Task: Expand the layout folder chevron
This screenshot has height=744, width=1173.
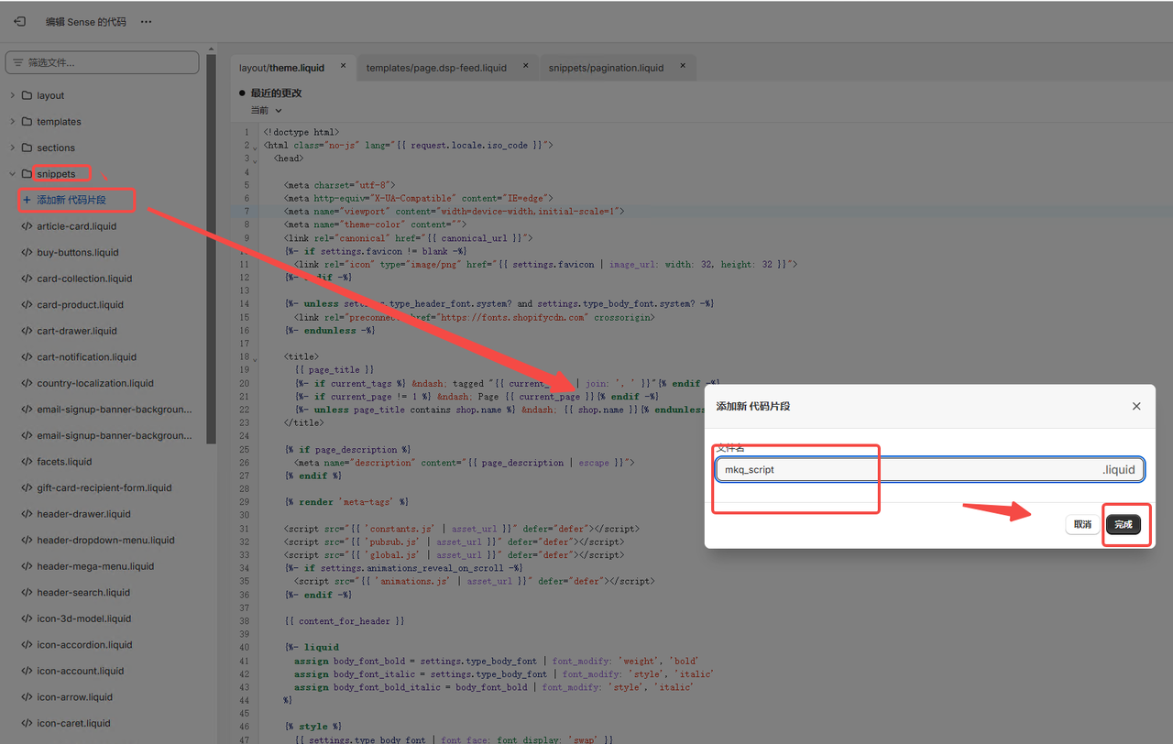Action: [12, 95]
